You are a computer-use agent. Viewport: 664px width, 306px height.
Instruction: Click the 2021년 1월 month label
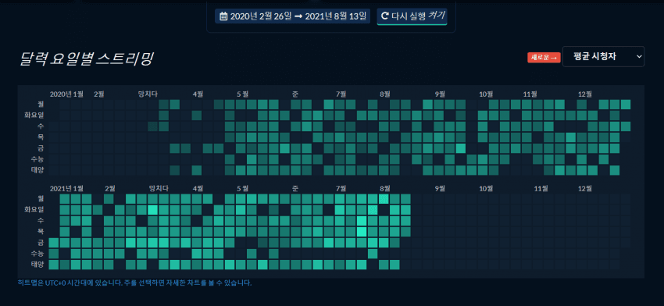pyautogui.click(x=66, y=188)
